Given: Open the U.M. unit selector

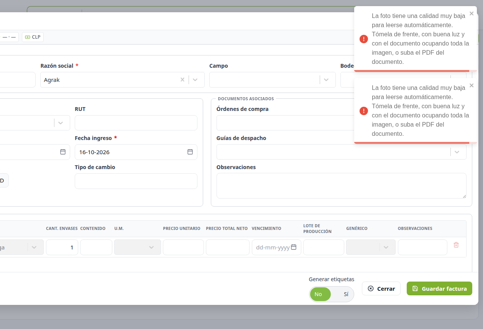Looking at the screenshot, I should pos(138,247).
